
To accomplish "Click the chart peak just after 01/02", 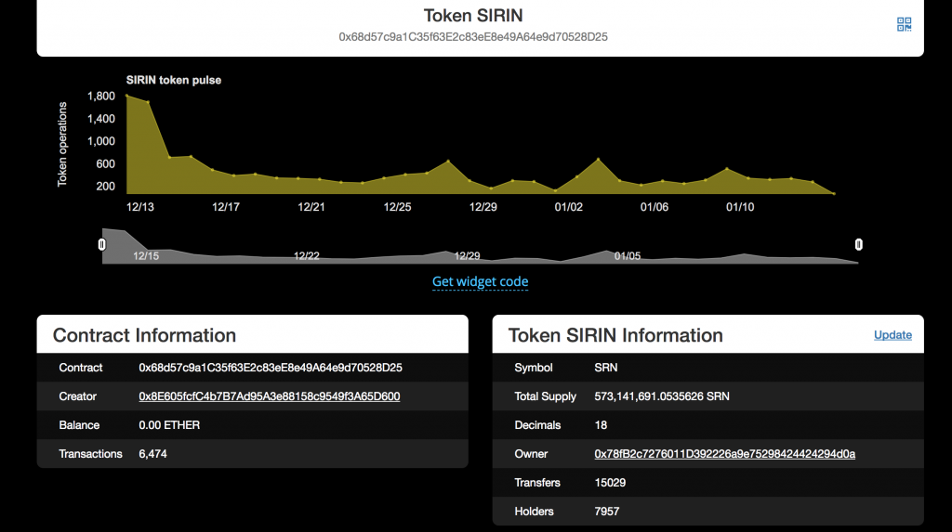I will coord(598,160).
